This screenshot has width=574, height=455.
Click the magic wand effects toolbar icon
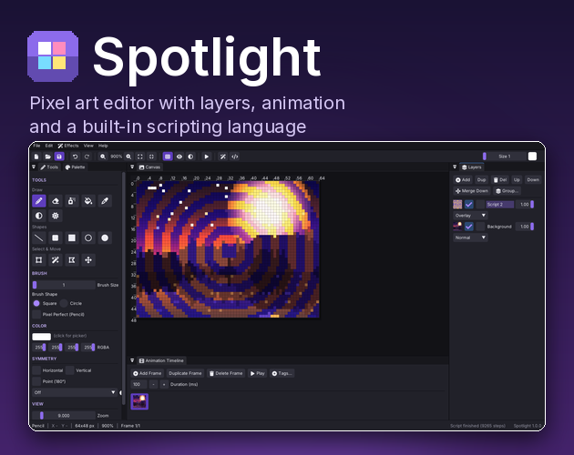point(222,157)
